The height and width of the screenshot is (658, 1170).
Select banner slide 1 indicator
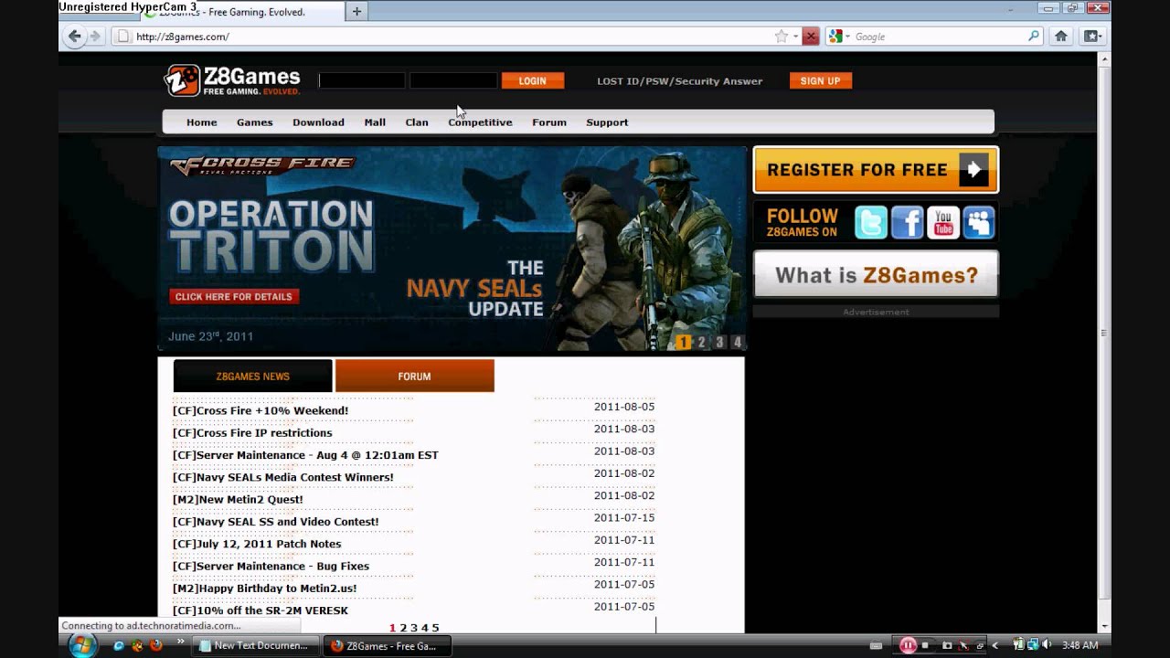tap(684, 343)
